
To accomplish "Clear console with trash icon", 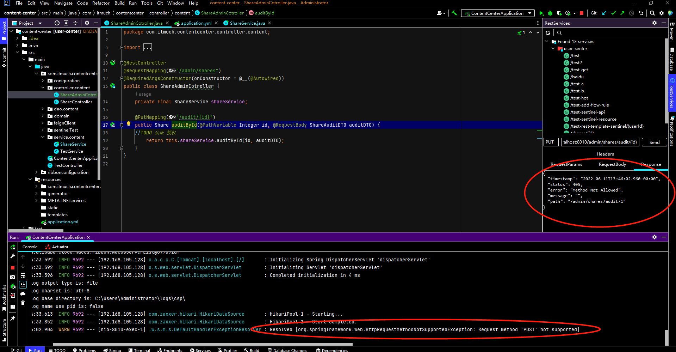I will (23, 303).
